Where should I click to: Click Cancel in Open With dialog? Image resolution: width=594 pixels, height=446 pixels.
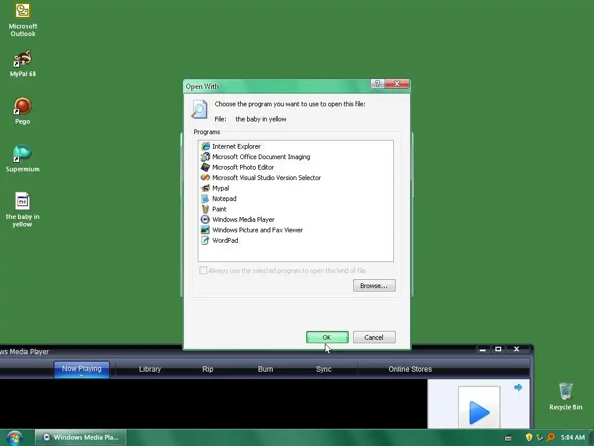[x=374, y=337]
